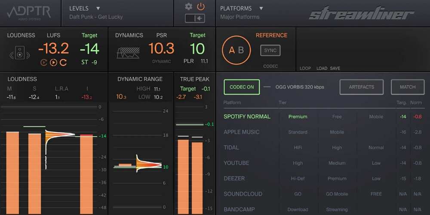Click LOAD in reference panel

click(322, 68)
